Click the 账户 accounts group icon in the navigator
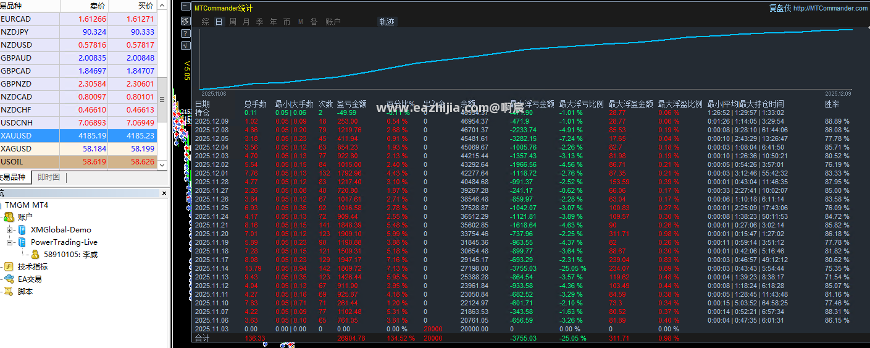The height and width of the screenshot is (348, 870). [9, 217]
